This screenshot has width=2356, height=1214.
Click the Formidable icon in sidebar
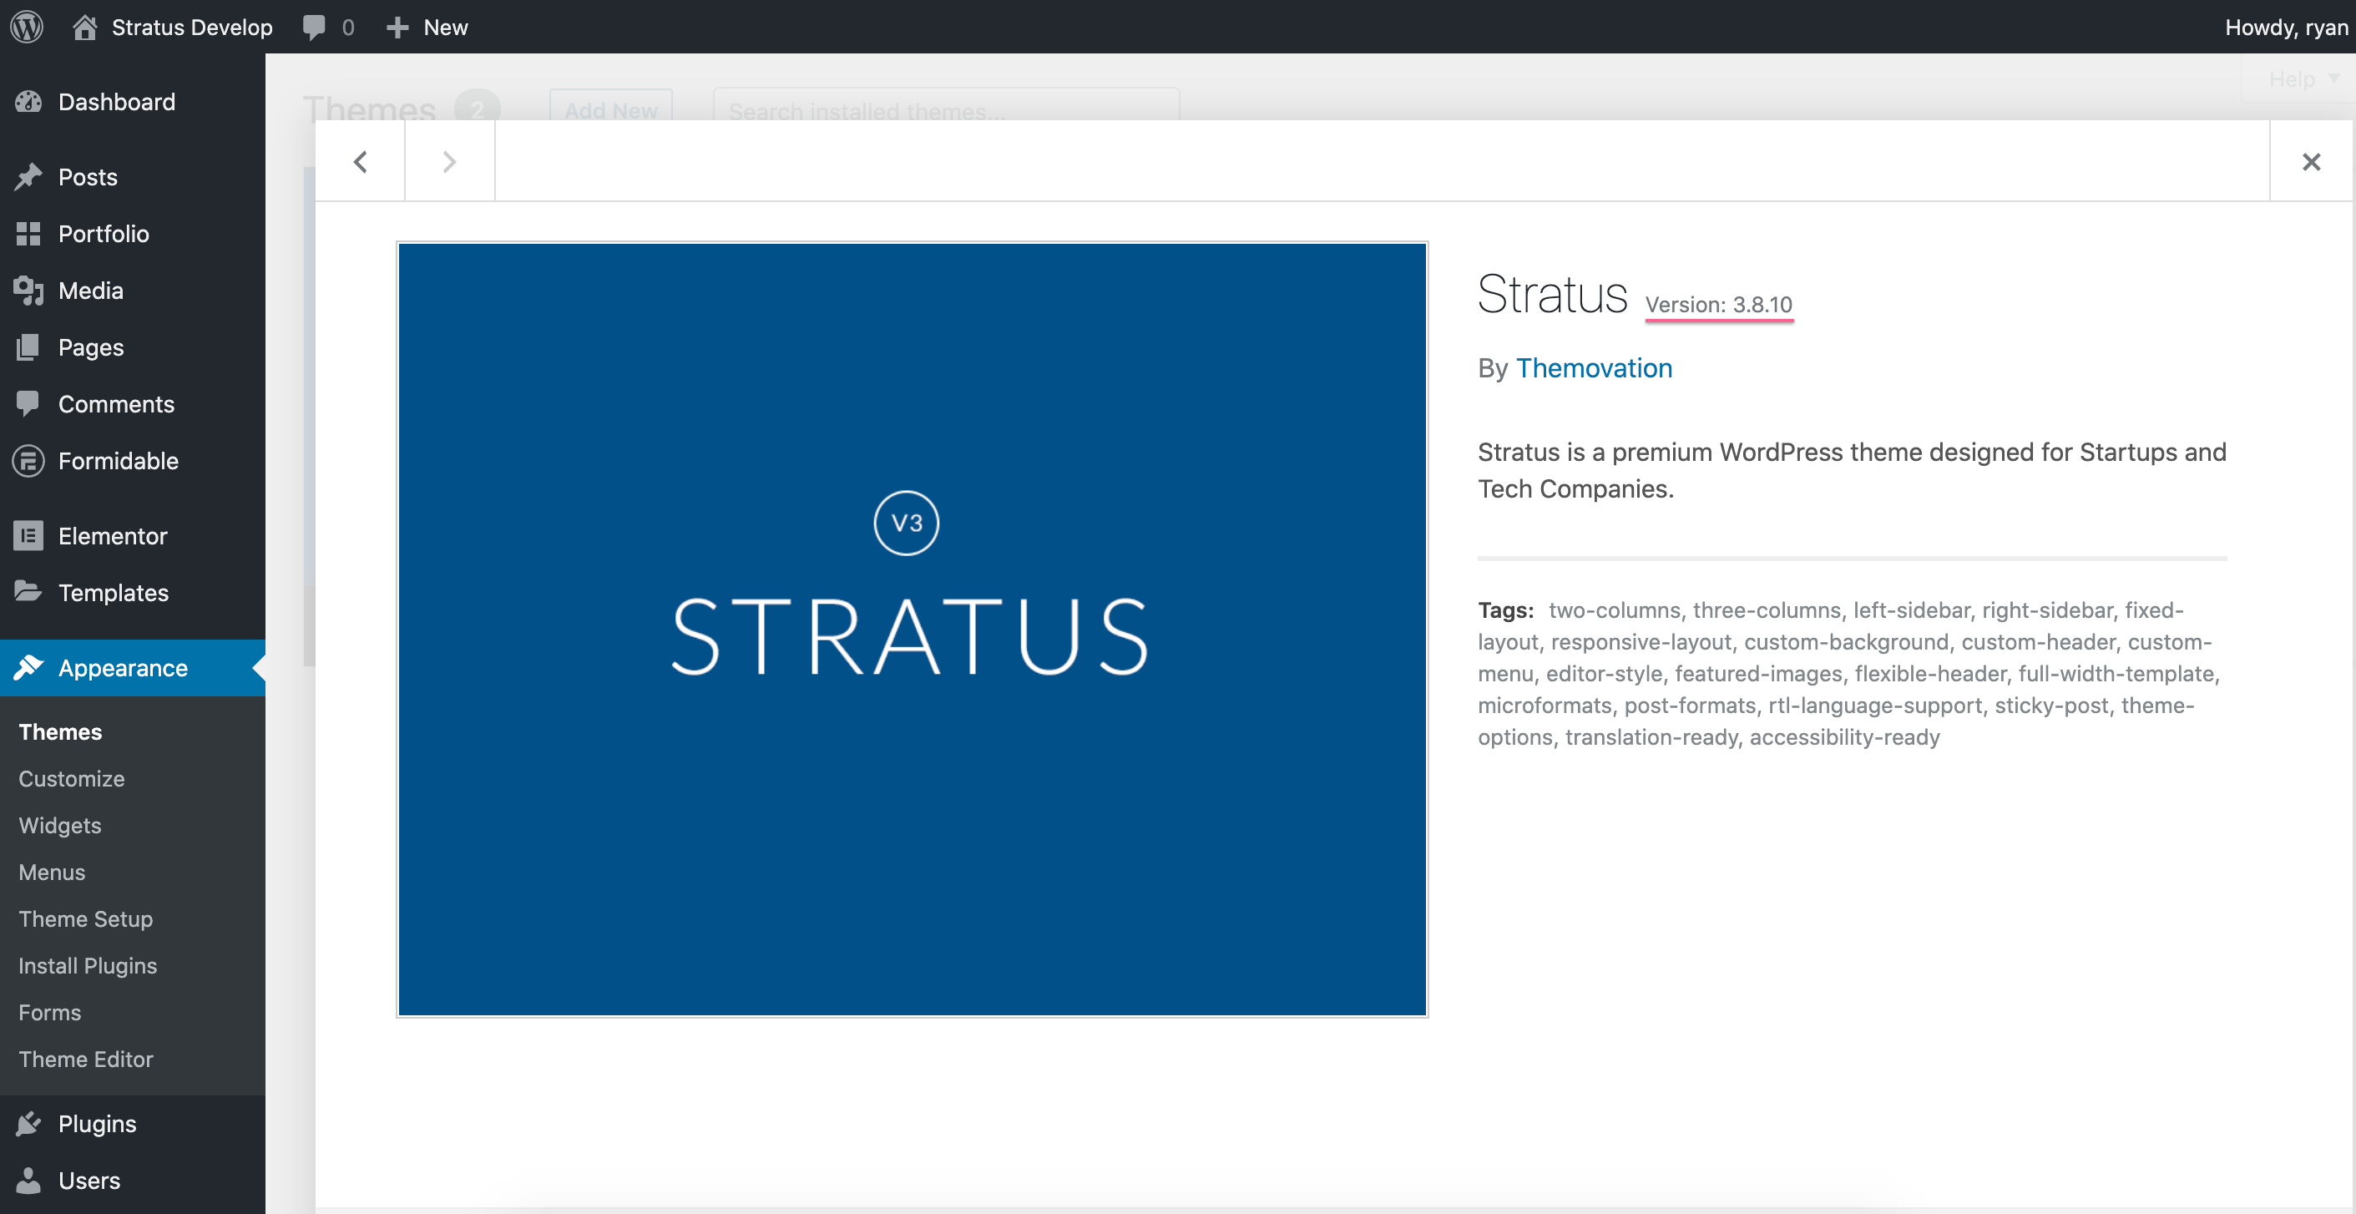pyautogui.click(x=28, y=460)
